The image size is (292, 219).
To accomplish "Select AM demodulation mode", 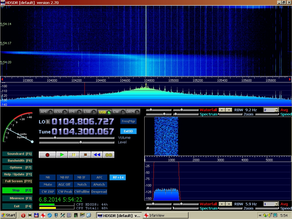I will coord(46,112).
